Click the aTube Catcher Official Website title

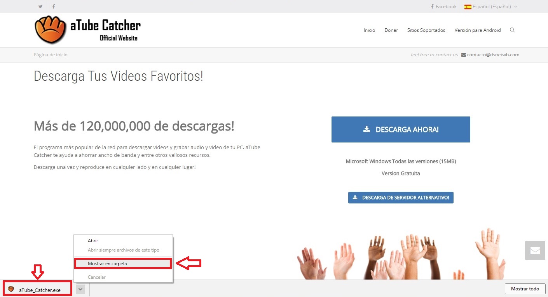point(105,30)
